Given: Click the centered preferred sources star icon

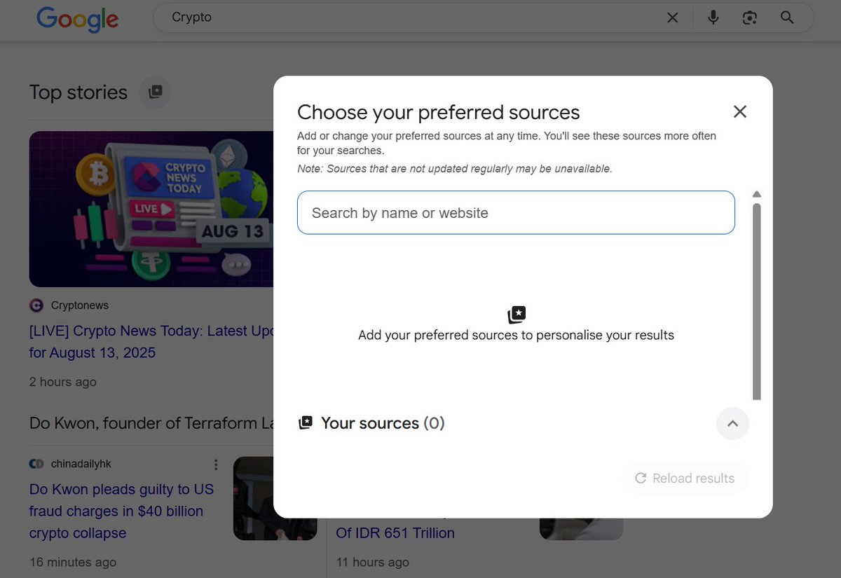Looking at the screenshot, I should pos(517,315).
